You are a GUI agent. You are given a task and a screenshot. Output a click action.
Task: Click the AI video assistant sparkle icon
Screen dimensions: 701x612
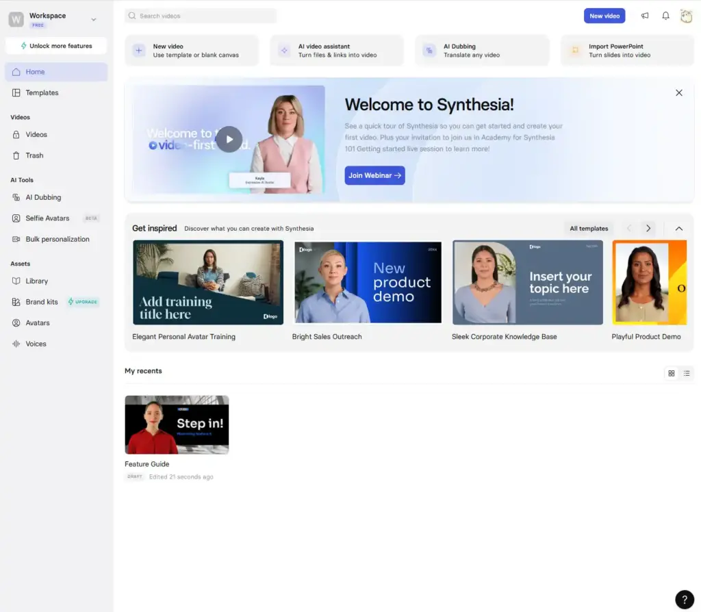point(284,51)
